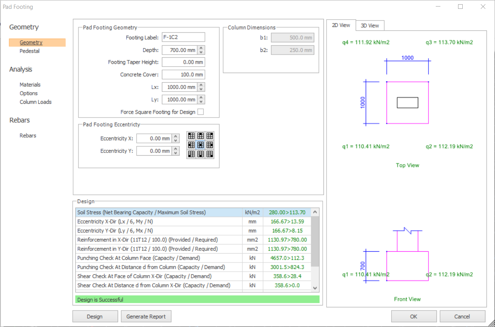Select bottom-left column alignment grid icon
The width and height of the screenshot is (495, 327).
191,154
